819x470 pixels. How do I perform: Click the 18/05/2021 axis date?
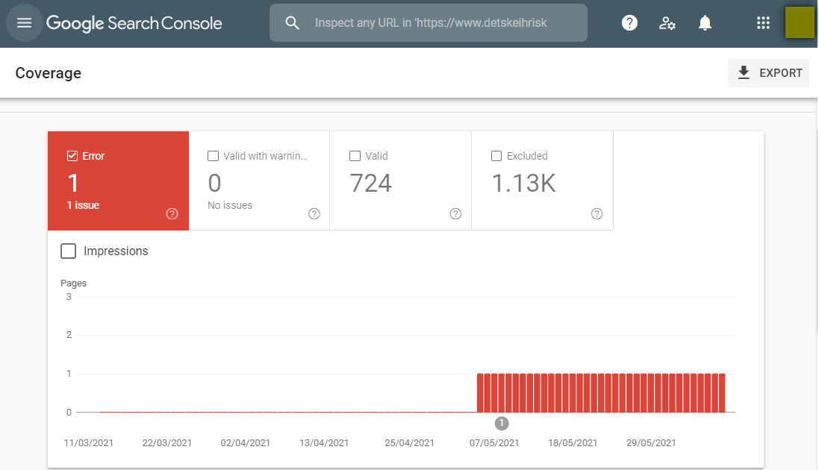573,443
